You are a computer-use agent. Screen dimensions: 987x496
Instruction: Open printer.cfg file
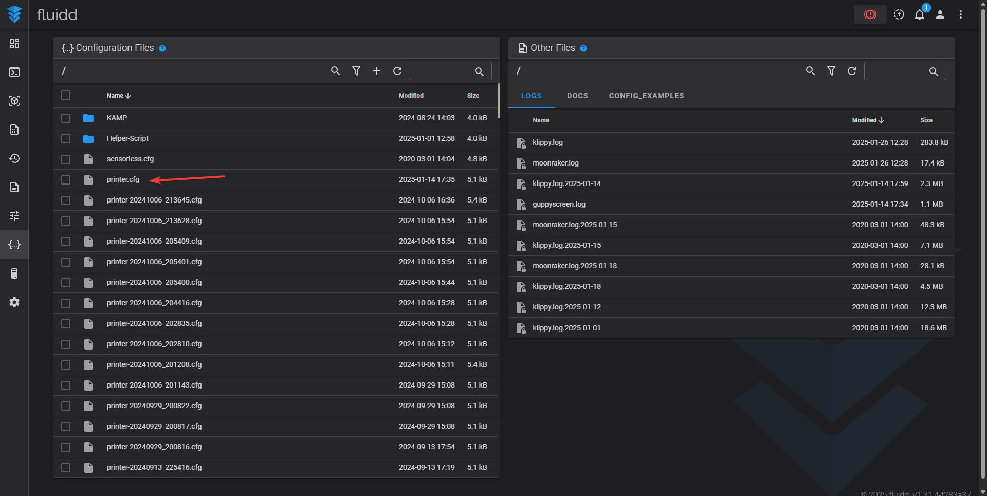coord(123,179)
